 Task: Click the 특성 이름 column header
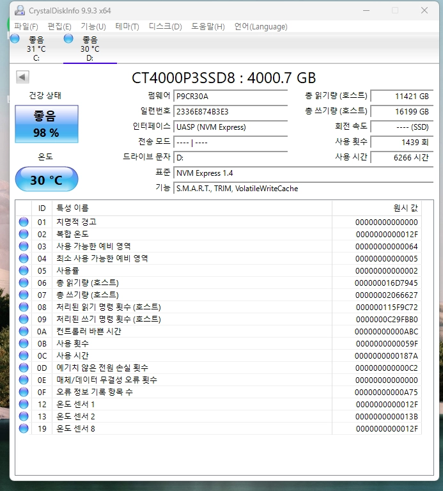coord(192,208)
